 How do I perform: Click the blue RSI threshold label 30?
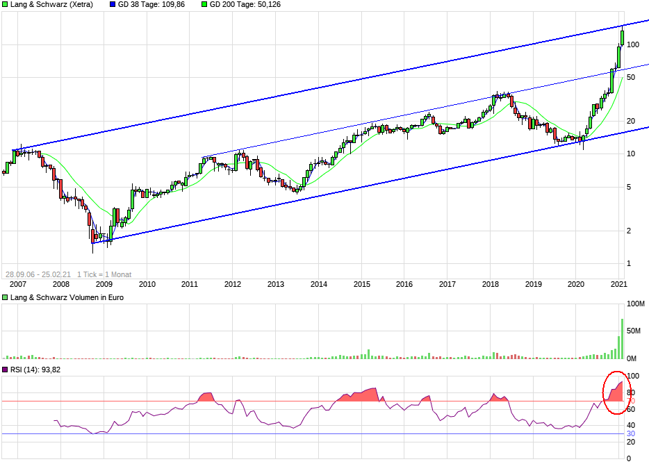click(631, 433)
